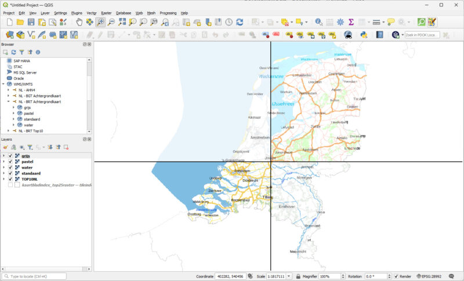This screenshot has height=281, width=464.
Task: Filter legend icon in Layers panel
Action: pyautogui.click(x=30, y=147)
